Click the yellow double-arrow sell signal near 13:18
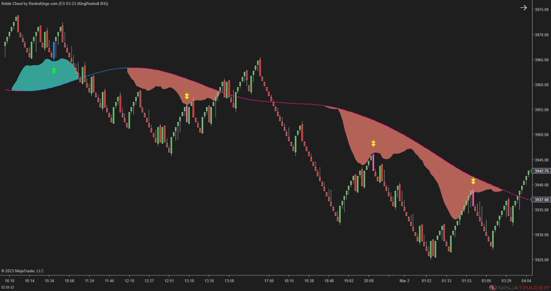Viewport: 551px width, 291px height. pyautogui.click(x=186, y=96)
